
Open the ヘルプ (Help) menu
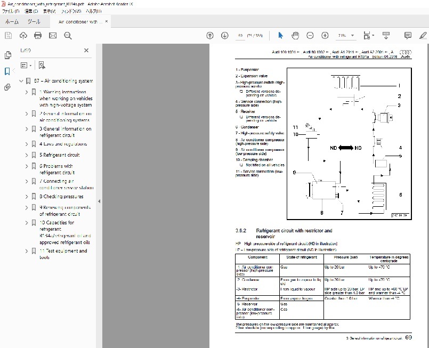point(94,11)
